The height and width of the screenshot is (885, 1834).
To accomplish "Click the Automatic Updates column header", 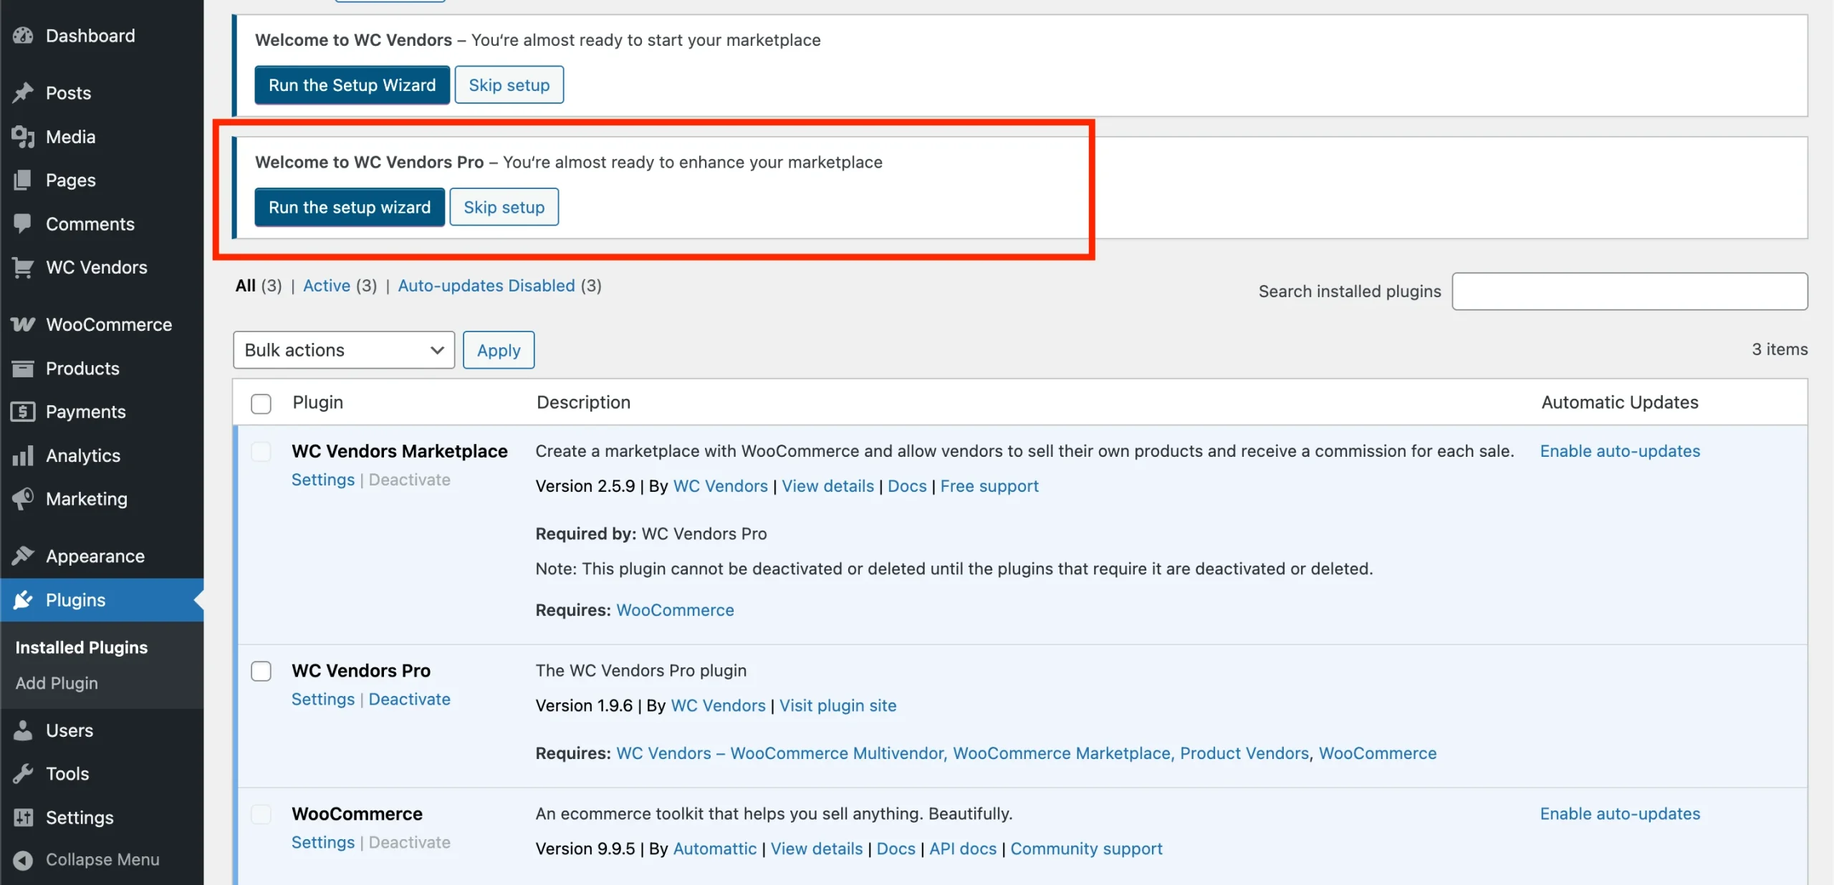I will pyautogui.click(x=1620, y=403).
